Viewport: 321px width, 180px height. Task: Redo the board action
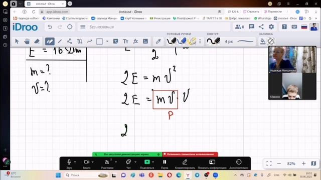[60, 27]
